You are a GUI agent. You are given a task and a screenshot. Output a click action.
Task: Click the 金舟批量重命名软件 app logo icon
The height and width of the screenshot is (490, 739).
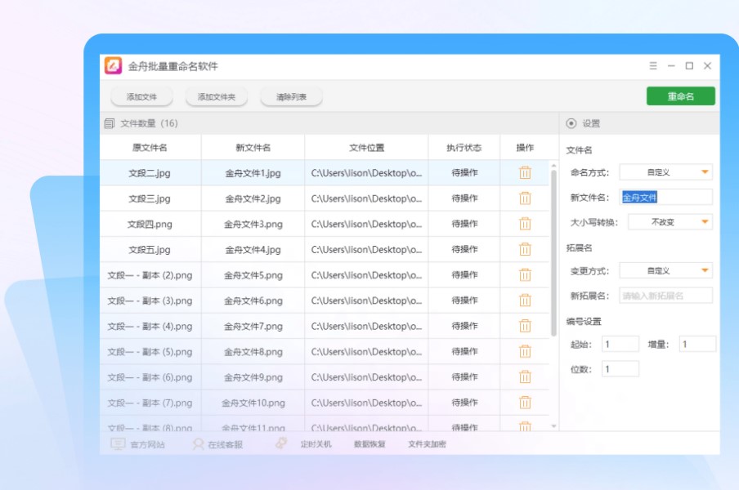[x=113, y=65]
